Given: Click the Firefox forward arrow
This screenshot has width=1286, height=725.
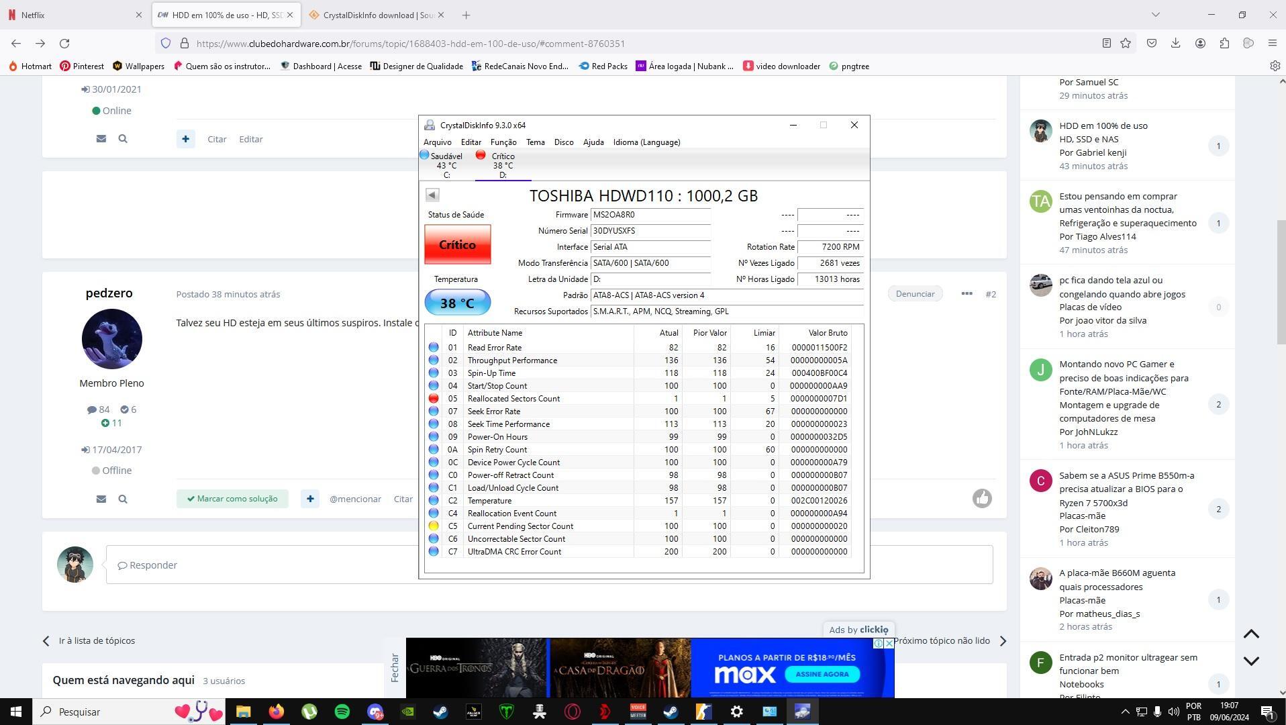Looking at the screenshot, I should 40,43.
